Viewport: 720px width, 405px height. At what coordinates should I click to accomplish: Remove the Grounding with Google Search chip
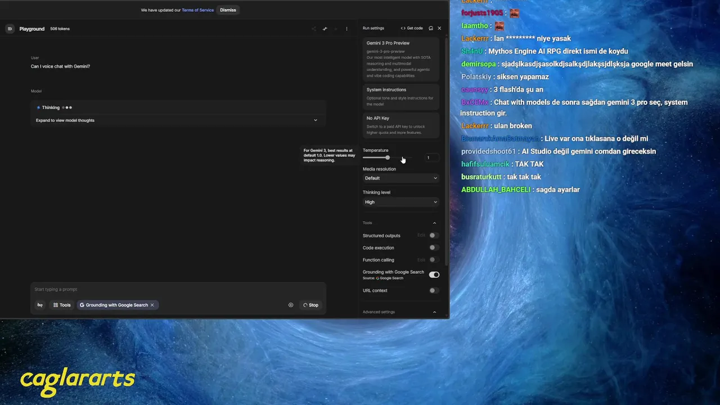152,305
